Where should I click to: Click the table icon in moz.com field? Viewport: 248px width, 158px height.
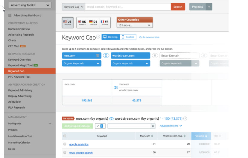coord(98,56)
